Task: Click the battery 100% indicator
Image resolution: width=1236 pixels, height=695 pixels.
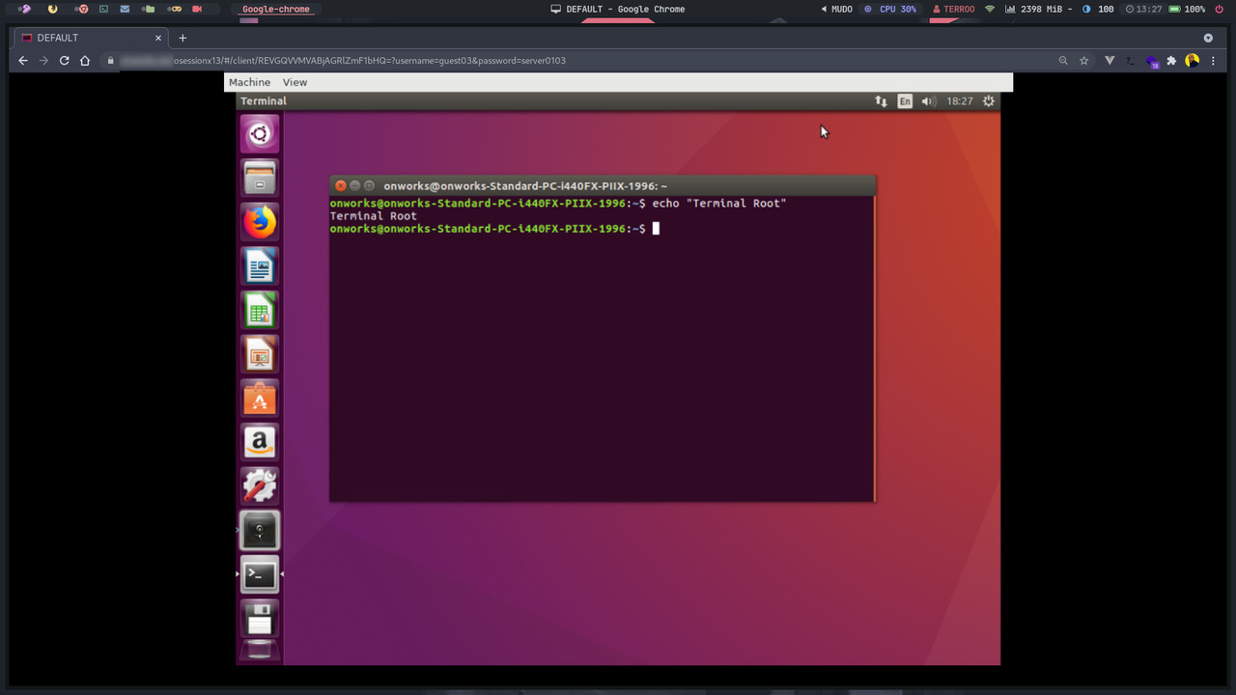Action: [1187, 9]
